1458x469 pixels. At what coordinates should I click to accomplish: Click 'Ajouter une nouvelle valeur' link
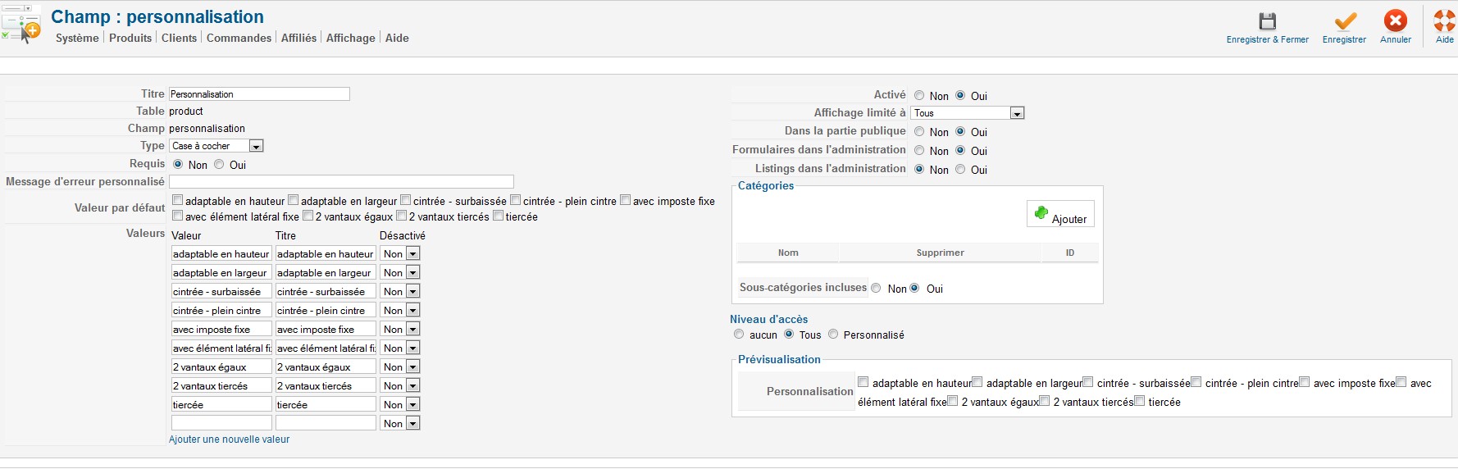pyautogui.click(x=230, y=439)
